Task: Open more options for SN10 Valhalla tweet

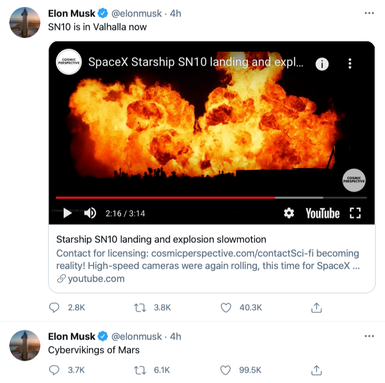Action: 369,13
